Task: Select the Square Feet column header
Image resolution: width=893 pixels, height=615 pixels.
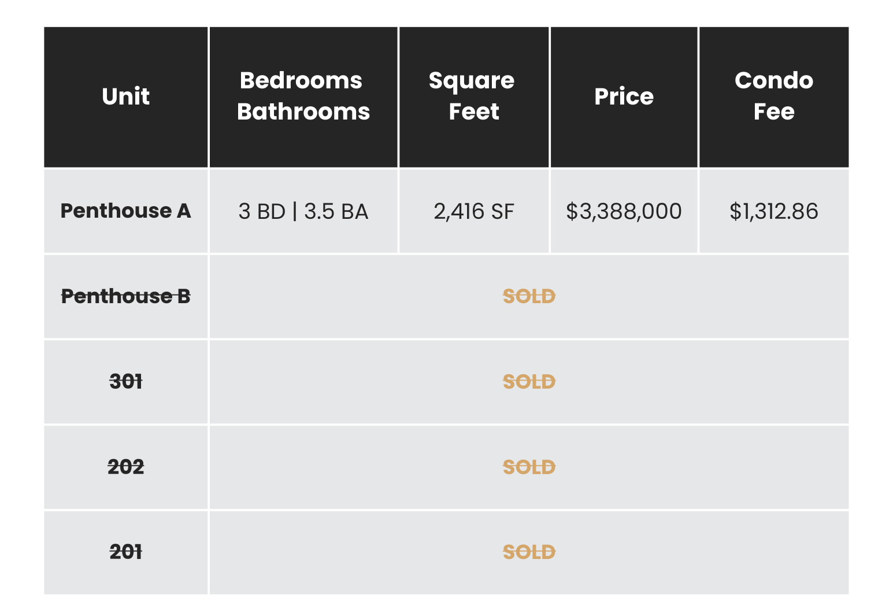Action: click(473, 96)
